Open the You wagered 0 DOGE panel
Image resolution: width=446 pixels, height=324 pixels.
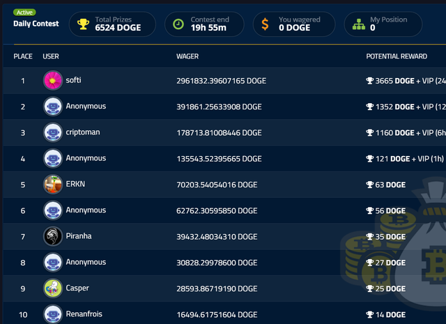[x=294, y=24]
